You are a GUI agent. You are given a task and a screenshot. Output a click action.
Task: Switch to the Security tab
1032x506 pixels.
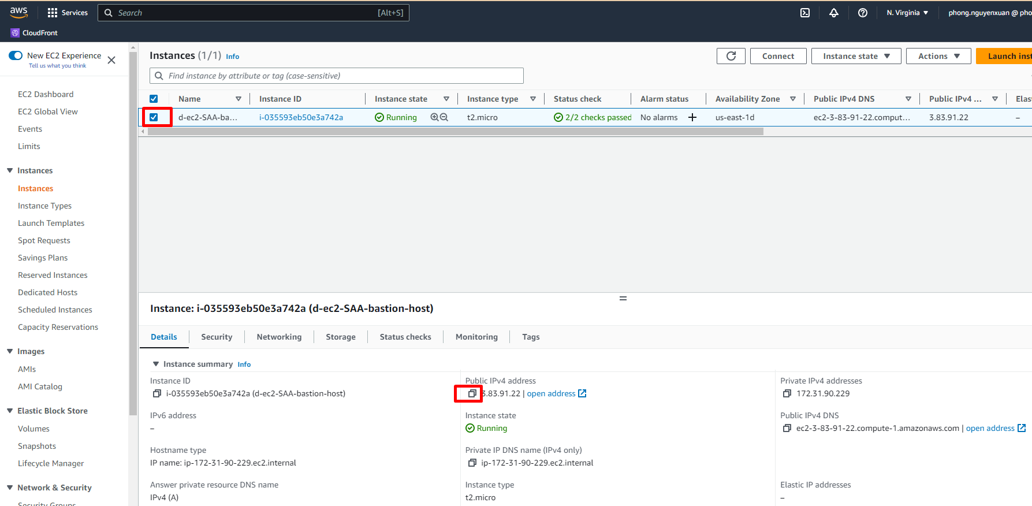(217, 337)
